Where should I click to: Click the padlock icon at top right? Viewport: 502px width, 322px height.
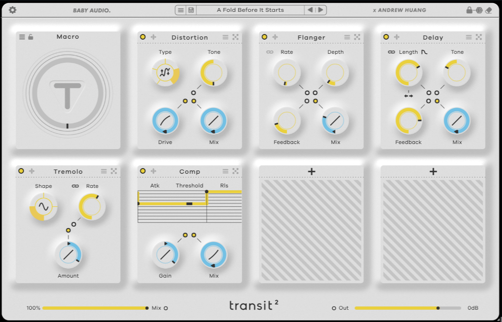[x=469, y=10]
